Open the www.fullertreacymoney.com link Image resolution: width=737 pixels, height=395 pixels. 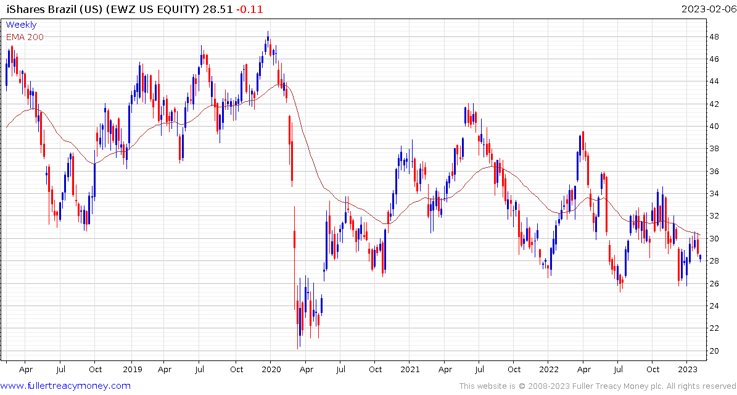point(66,386)
